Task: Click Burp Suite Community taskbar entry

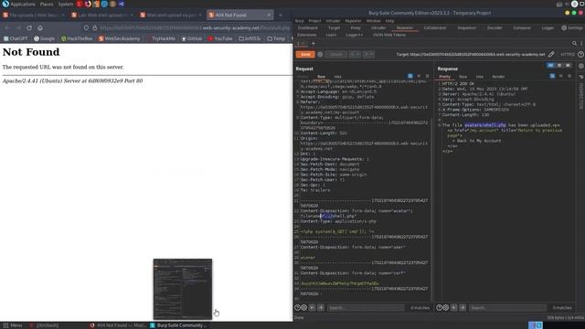Action: click(177, 325)
